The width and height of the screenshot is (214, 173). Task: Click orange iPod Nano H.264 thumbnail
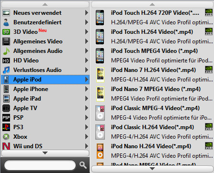(x=100, y=151)
